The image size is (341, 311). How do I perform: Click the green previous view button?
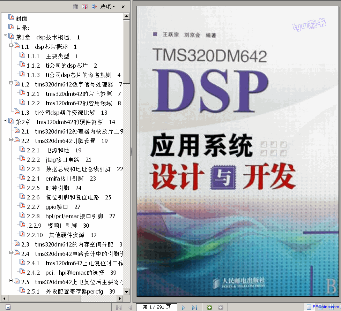pos(209,307)
